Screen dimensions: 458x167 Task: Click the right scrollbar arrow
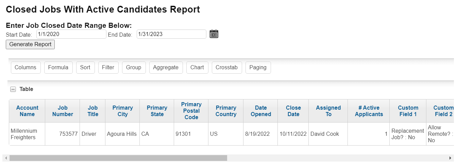click(x=451, y=158)
